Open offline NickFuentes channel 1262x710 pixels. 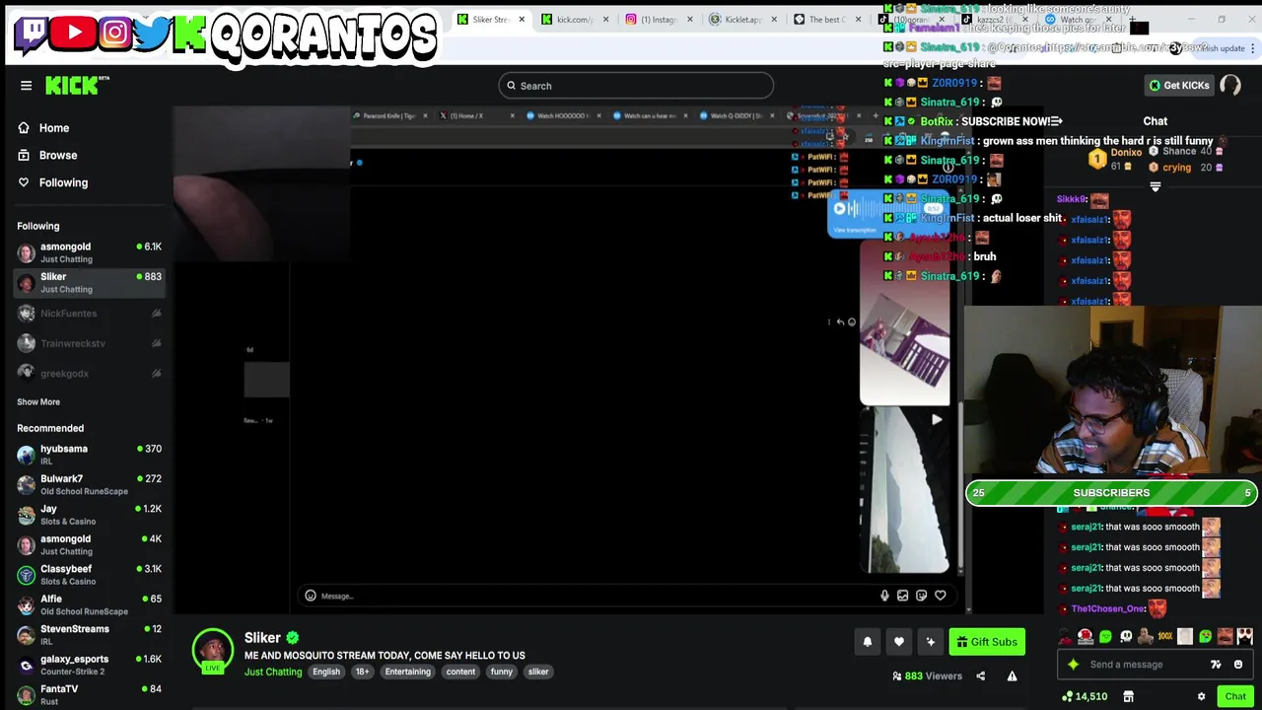[x=89, y=314]
